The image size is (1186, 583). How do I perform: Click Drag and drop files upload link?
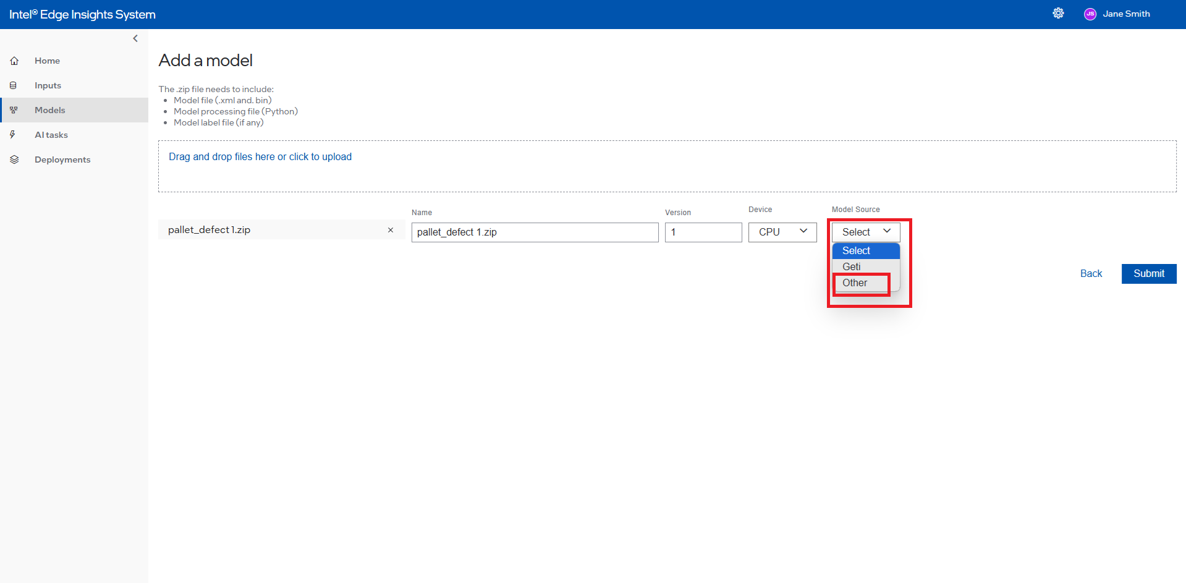click(x=260, y=157)
